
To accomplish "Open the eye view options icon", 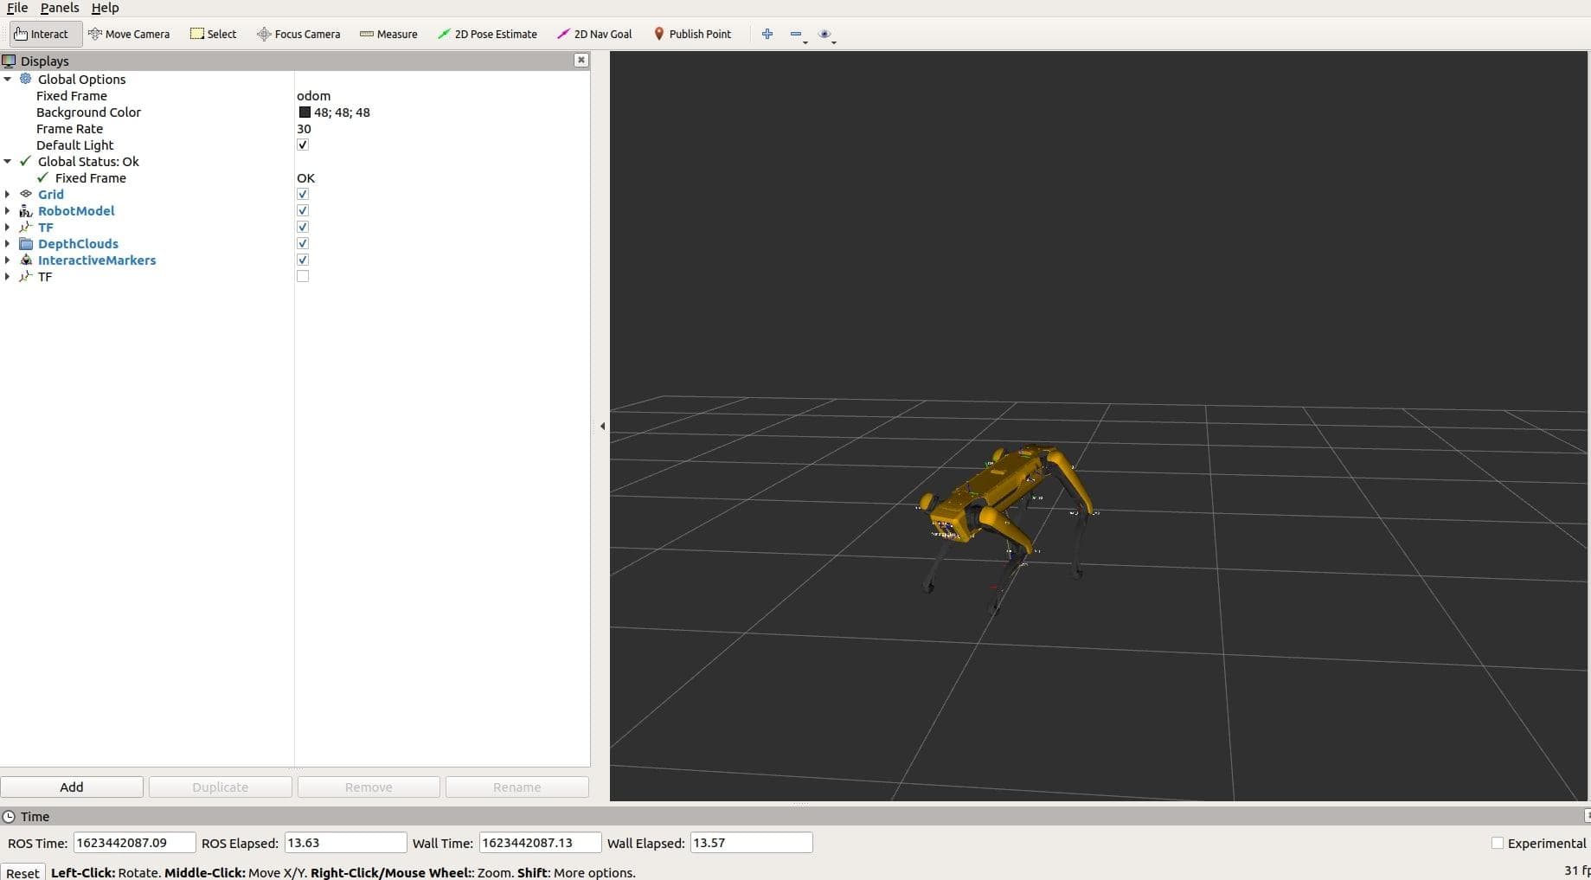I will click(x=824, y=34).
